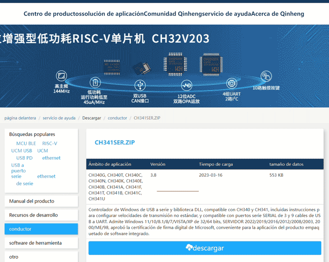Click the CH341SER.ZIP title link
Screen dimensions: 329x262
[115, 143]
